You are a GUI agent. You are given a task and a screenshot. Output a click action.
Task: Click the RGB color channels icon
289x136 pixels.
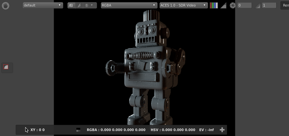(214, 6)
